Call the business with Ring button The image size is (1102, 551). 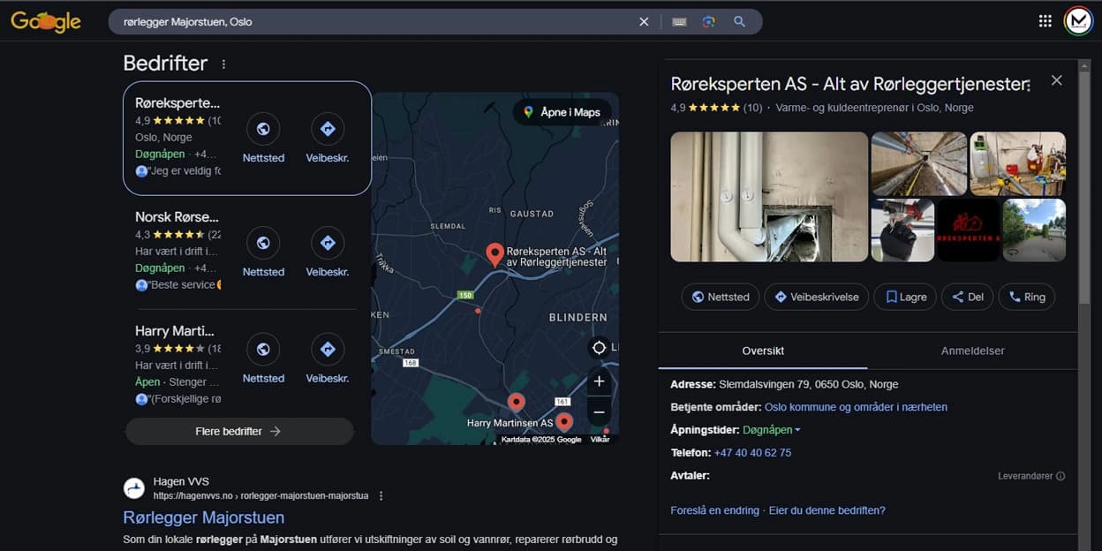tap(1027, 297)
